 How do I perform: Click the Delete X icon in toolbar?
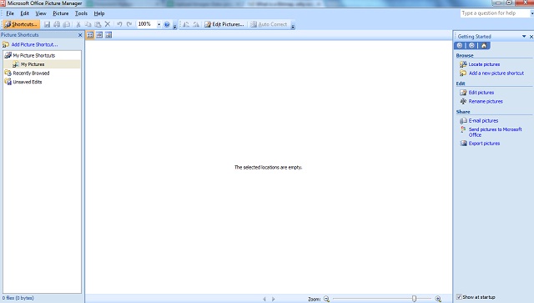[x=108, y=24]
